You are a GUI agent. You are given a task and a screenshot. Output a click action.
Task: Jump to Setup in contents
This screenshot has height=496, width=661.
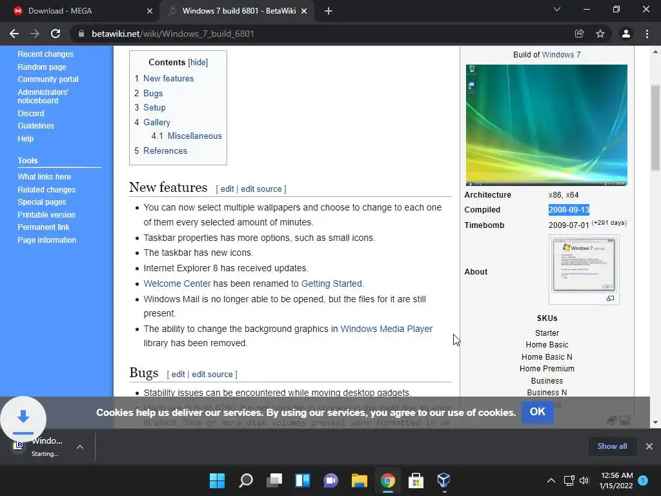(154, 108)
